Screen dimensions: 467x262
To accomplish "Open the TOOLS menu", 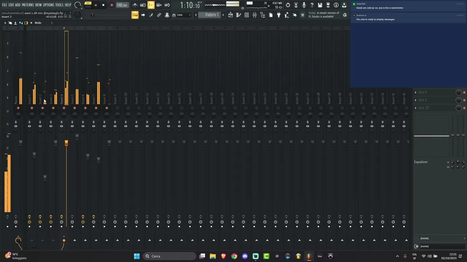I will (x=59, y=5).
